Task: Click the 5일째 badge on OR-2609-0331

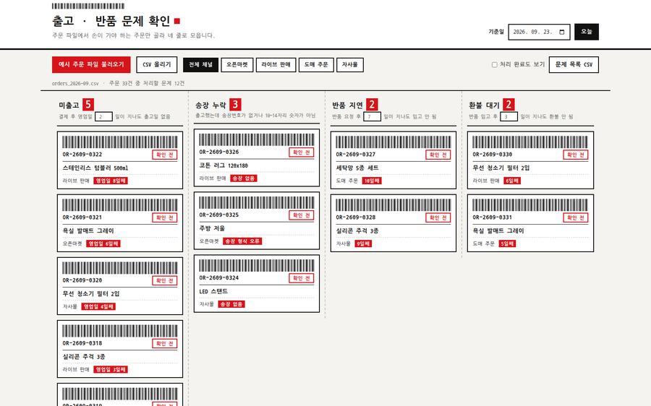Action: (x=507, y=244)
